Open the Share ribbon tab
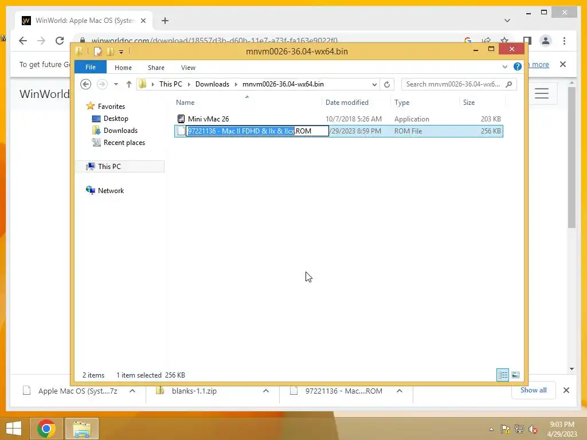The height and width of the screenshot is (440, 587). click(156, 68)
